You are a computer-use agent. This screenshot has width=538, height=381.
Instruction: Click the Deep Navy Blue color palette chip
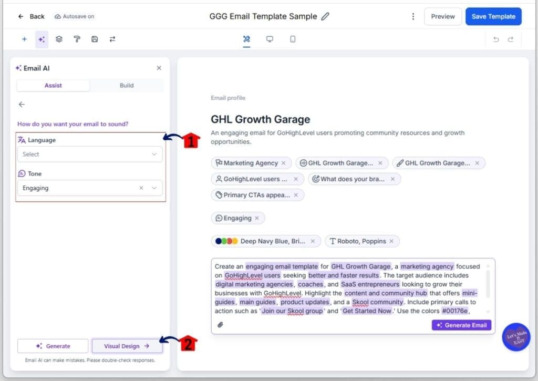265,241
